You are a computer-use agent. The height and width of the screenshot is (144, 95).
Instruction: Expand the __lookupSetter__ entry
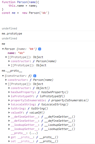(9, 129)
